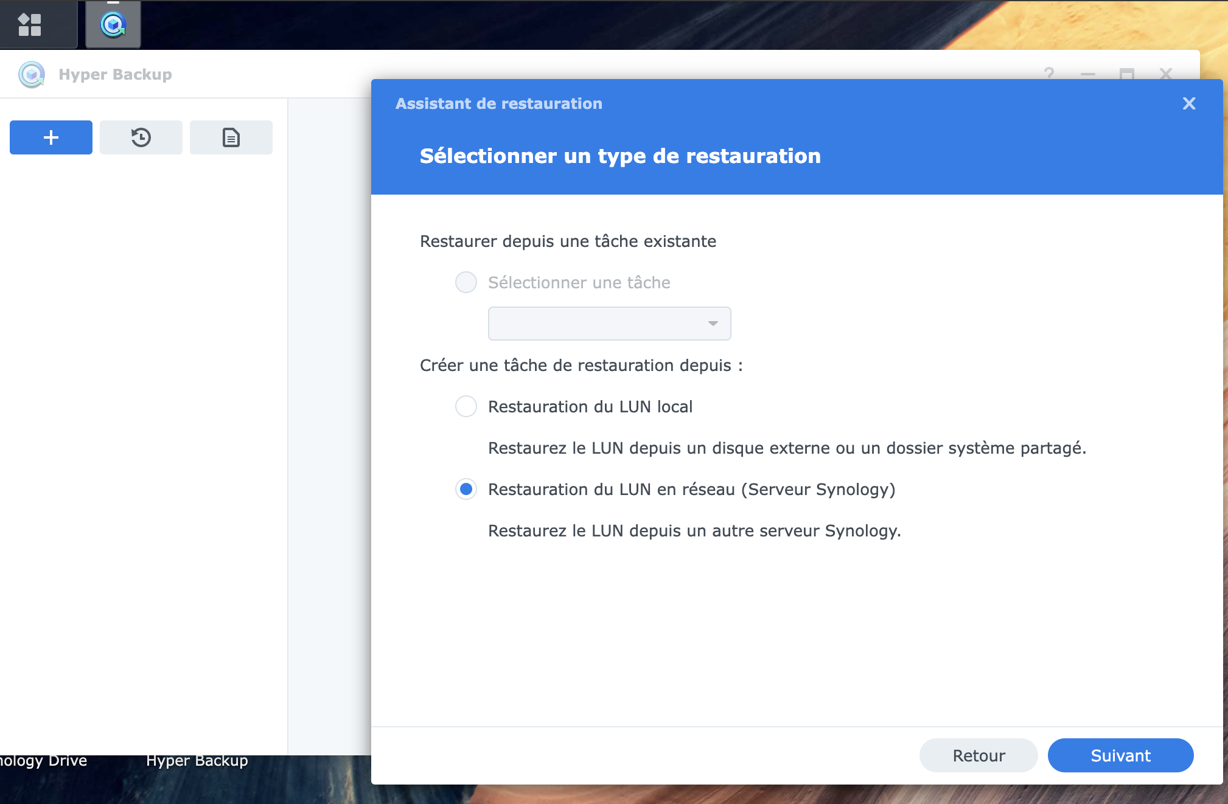Click the Retour button
Screen dimensions: 1228x804
coord(979,755)
